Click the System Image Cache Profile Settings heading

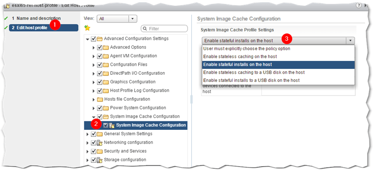click(237, 30)
